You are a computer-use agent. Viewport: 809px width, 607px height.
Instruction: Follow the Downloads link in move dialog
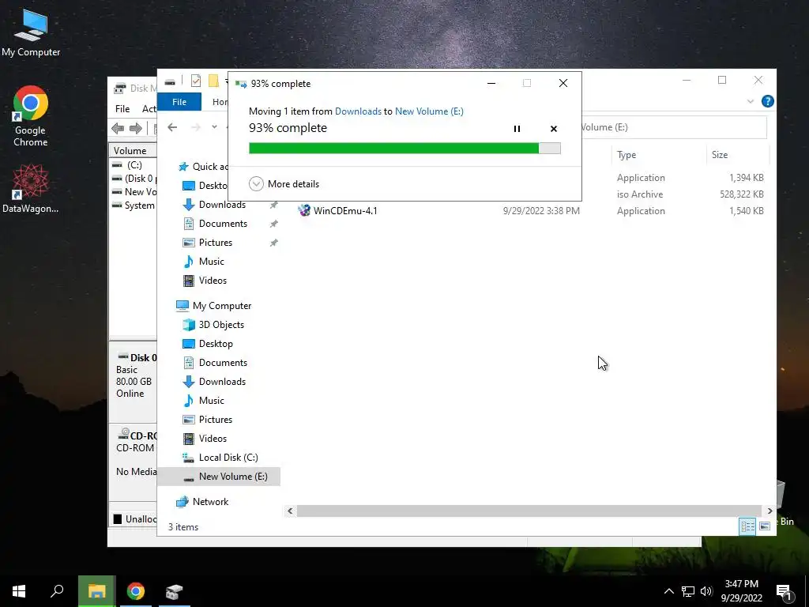358,111
